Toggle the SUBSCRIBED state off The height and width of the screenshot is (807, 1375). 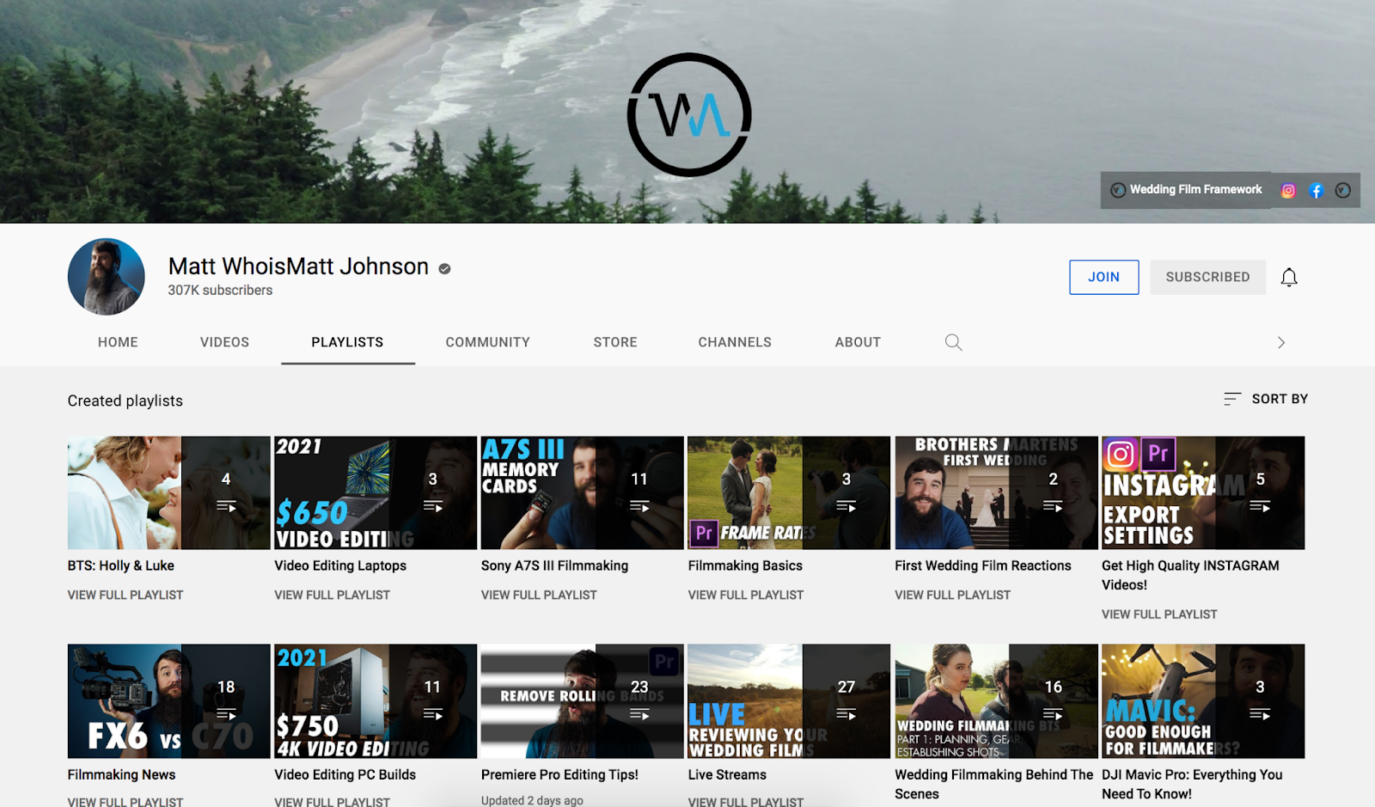click(x=1207, y=277)
